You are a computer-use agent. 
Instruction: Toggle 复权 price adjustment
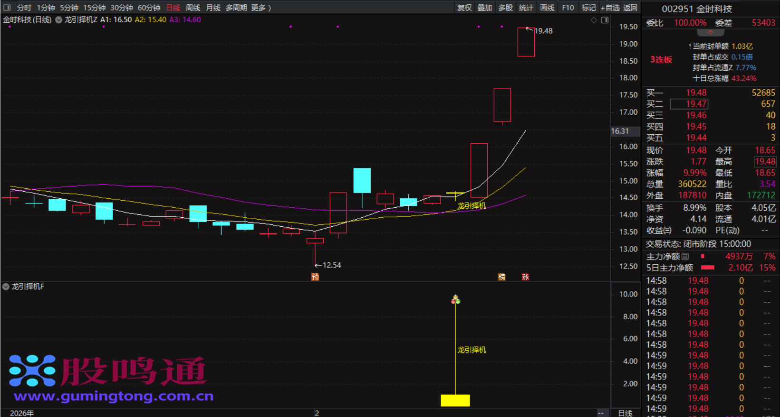click(x=464, y=8)
